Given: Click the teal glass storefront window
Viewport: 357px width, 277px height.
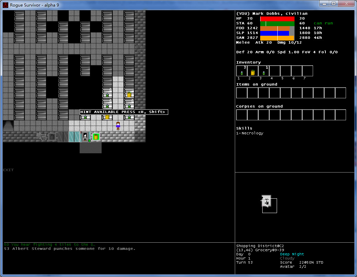Looking at the screenshot, I should coord(74,137).
